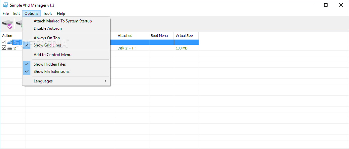This screenshot has height=149, width=349.
Task: Close the Simple Vhd Manager window
Action: 341,5
